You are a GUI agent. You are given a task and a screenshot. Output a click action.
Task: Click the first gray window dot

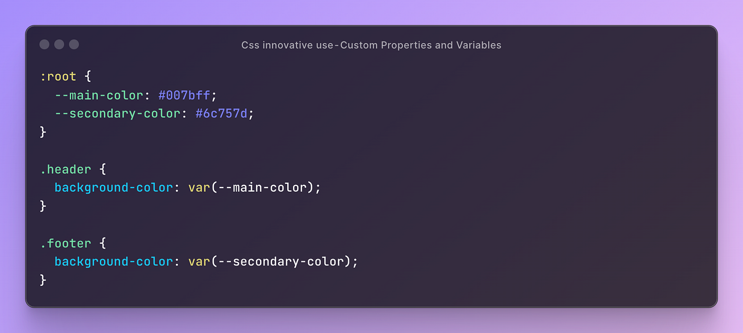(x=45, y=45)
